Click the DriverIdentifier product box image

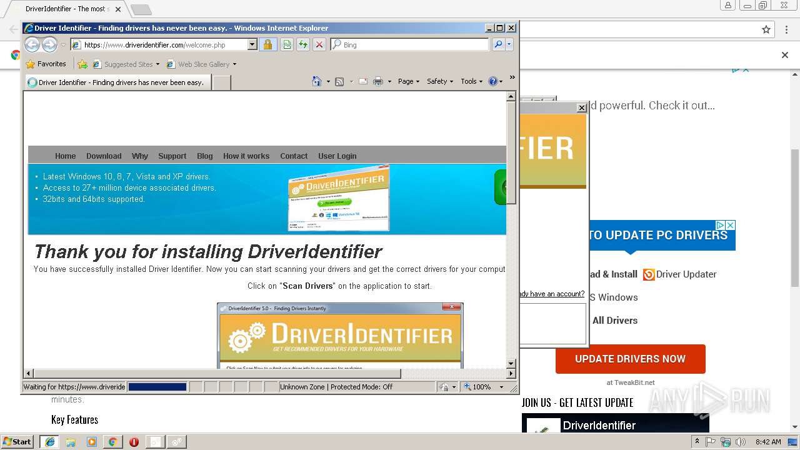tap(338, 198)
